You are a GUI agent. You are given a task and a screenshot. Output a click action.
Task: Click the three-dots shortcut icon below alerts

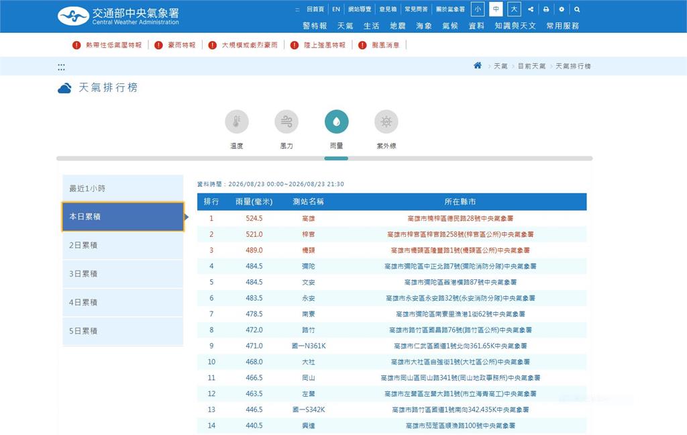[61, 67]
